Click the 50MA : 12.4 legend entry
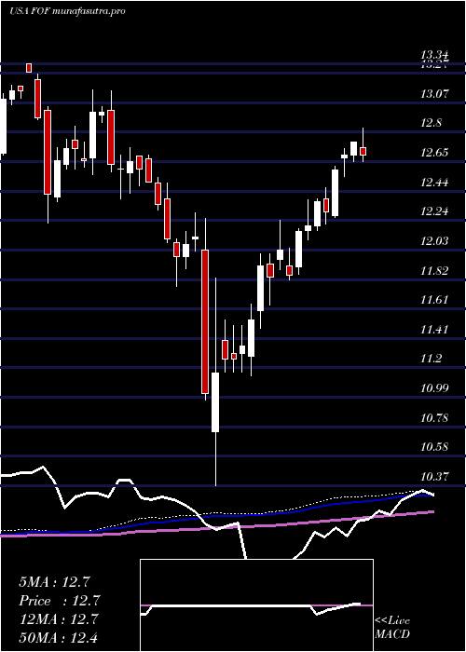This screenshot has height=652, width=466. (x=58, y=638)
